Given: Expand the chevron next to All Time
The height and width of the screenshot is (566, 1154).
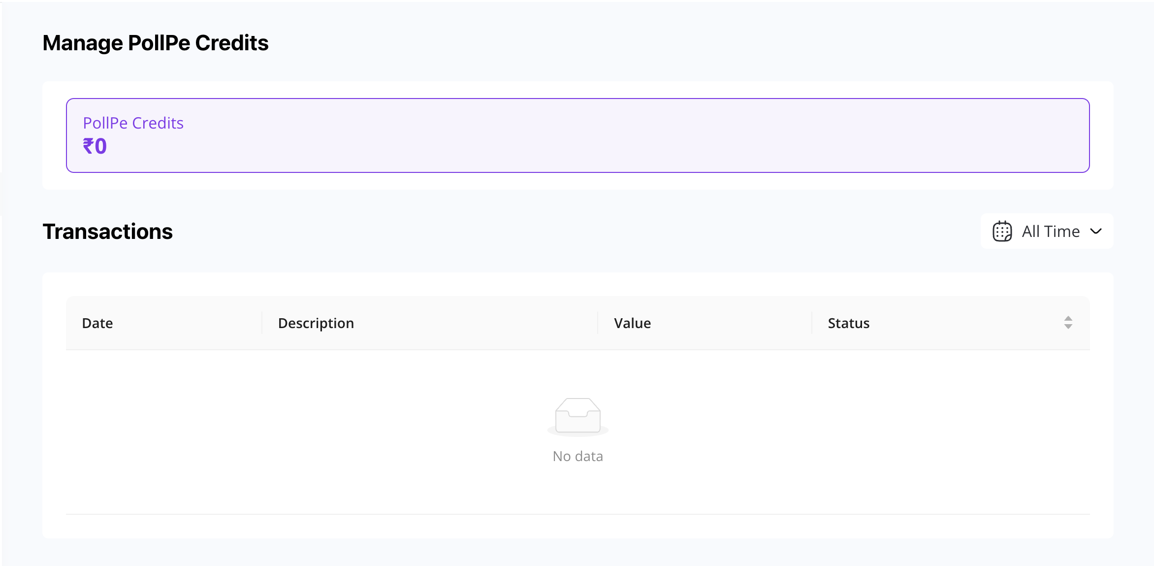Looking at the screenshot, I should [1096, 232].
